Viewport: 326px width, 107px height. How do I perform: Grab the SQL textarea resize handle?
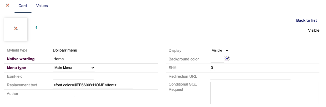coord(317,103)
